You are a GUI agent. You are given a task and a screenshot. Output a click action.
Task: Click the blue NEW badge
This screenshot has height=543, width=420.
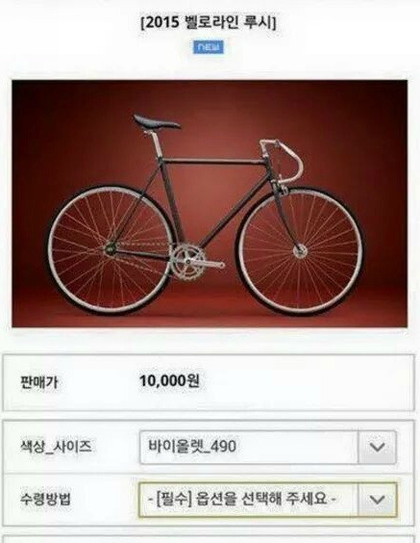point(209,47)
